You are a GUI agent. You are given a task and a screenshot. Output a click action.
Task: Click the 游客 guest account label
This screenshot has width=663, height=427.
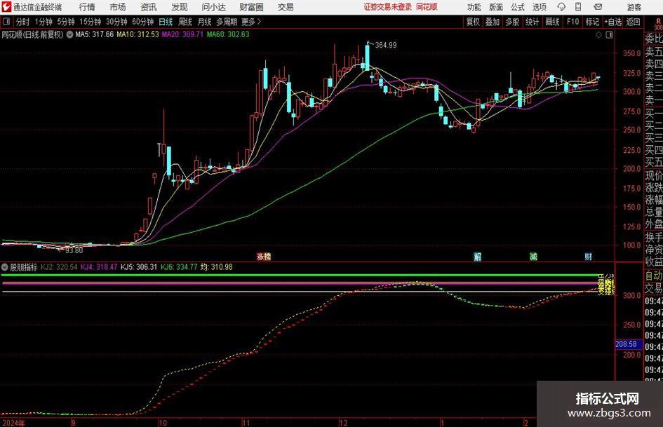tap(634, 7)
